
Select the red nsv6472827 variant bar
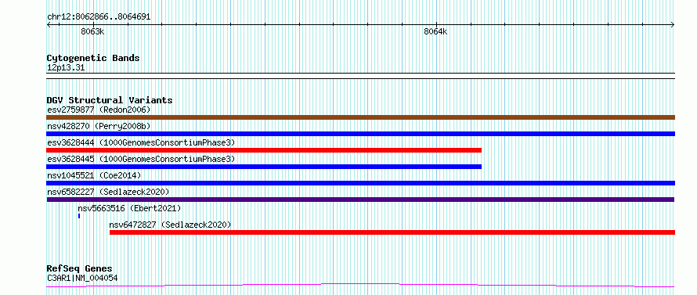pos(392,232)
